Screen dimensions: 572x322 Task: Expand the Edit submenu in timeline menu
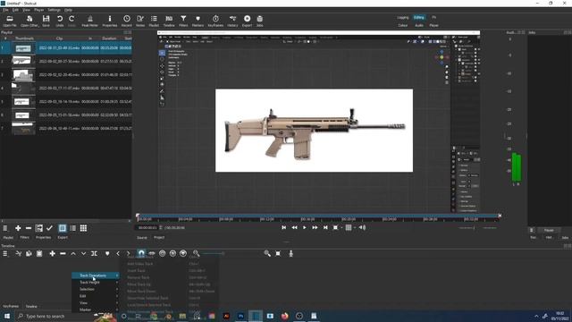(x=96, y=296)
